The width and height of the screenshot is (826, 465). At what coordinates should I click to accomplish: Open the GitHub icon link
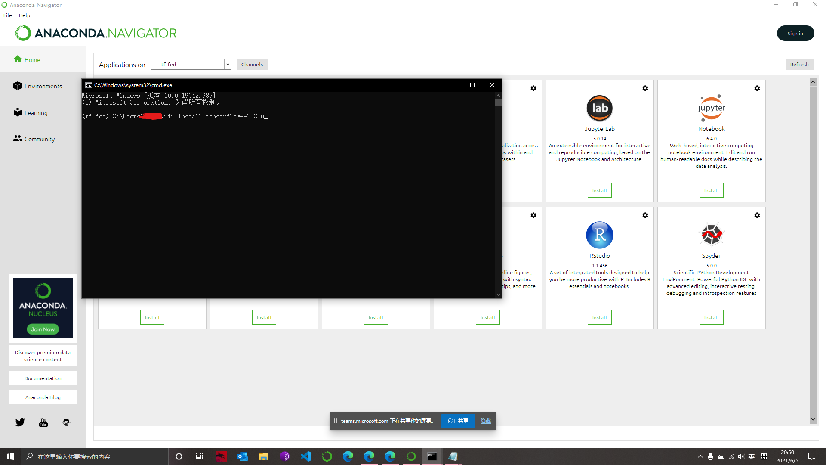66,422
